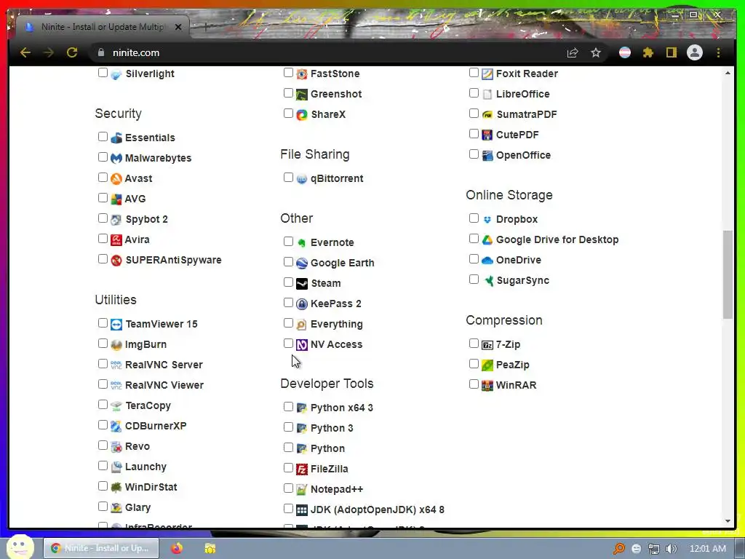Check the FastStone checkbox

[288, 72]
